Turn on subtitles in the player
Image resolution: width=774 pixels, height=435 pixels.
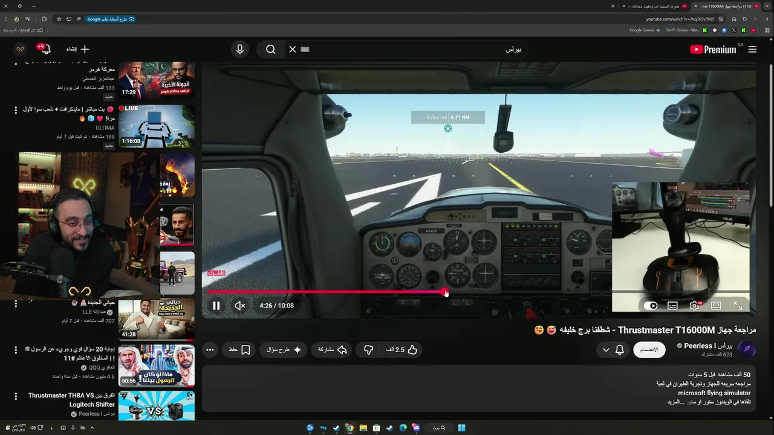(672, 306)
